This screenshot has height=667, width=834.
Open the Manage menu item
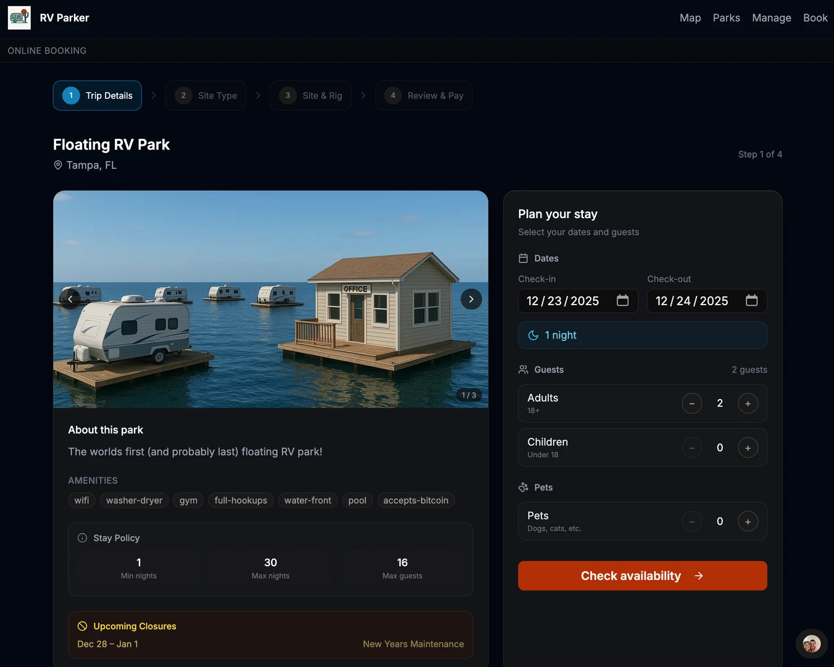point(771,18)
